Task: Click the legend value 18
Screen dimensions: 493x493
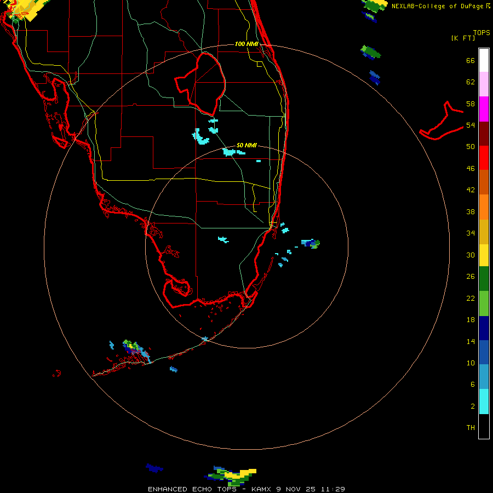Action: (471, 320)
